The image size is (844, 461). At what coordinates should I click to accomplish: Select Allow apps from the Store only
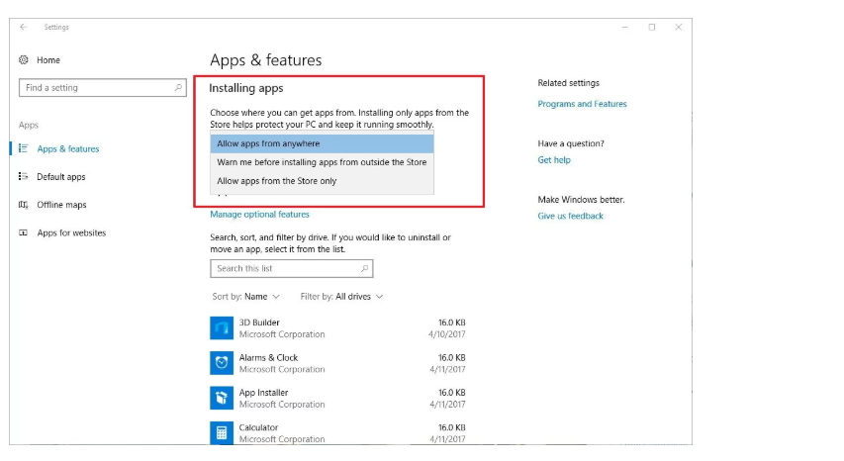tap(323, 181)
